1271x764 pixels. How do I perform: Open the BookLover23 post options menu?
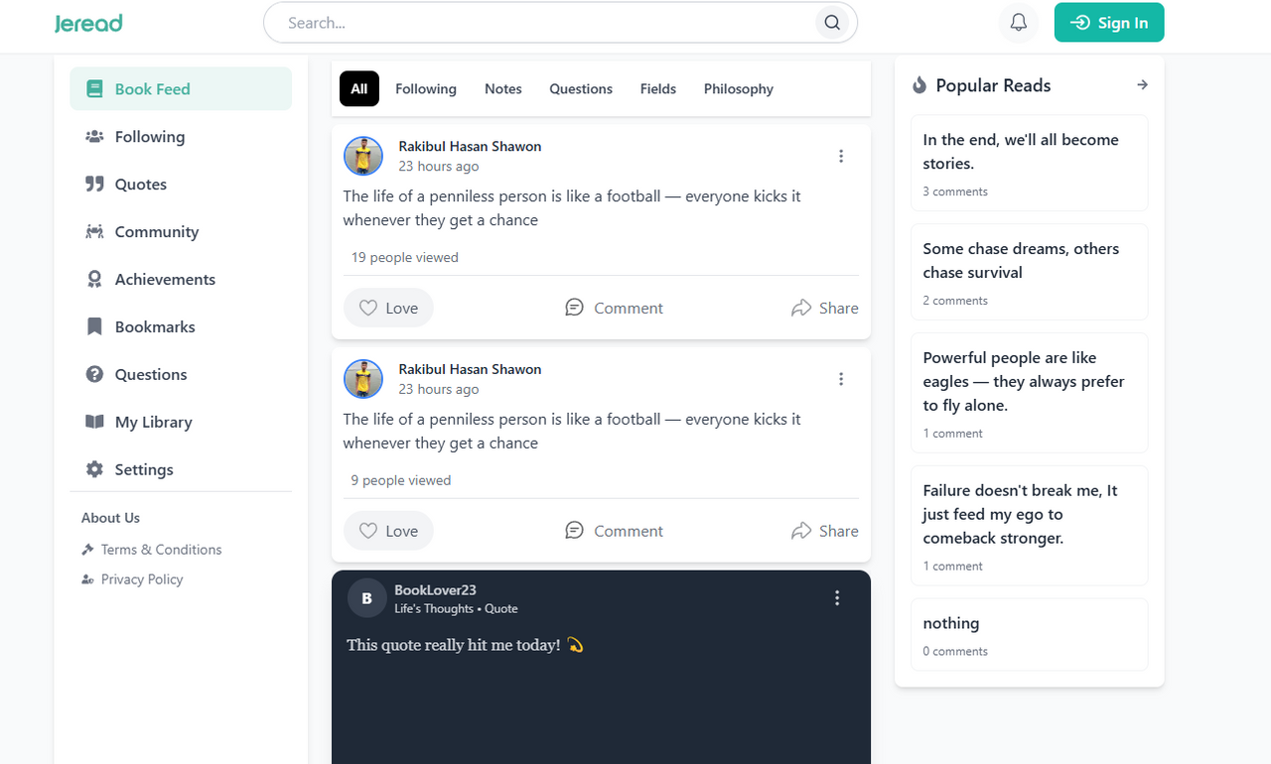tap(837, 597)
